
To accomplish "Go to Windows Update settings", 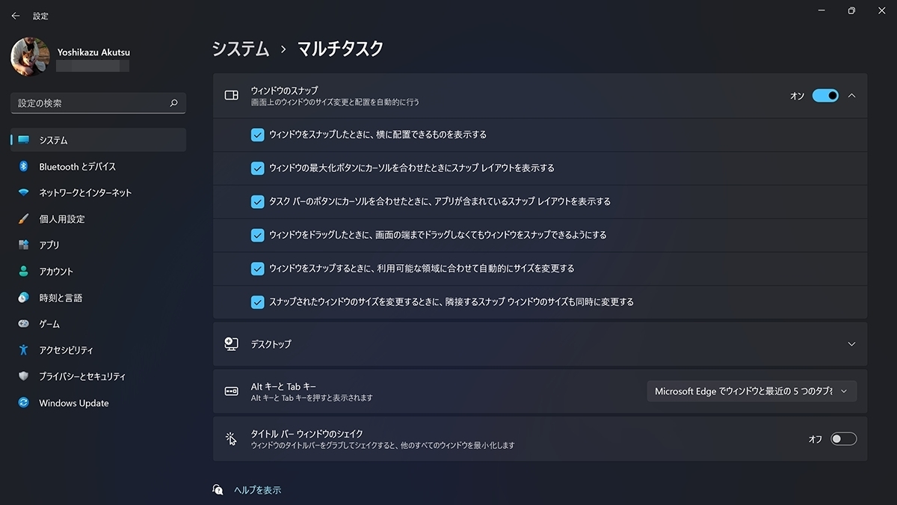I will point(98,403).
